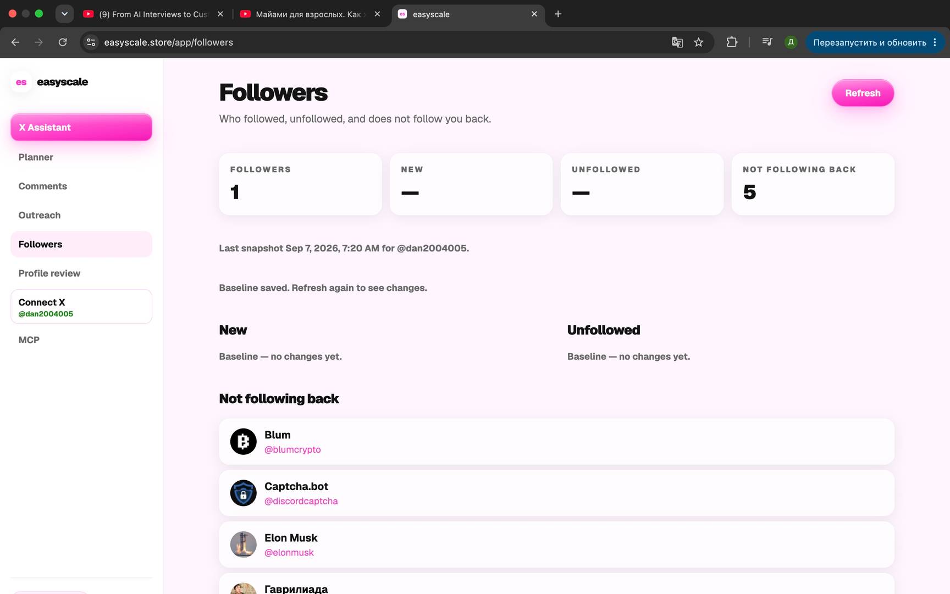Open Planner in the sidebar
950x594 pixels.
[81, 157]
